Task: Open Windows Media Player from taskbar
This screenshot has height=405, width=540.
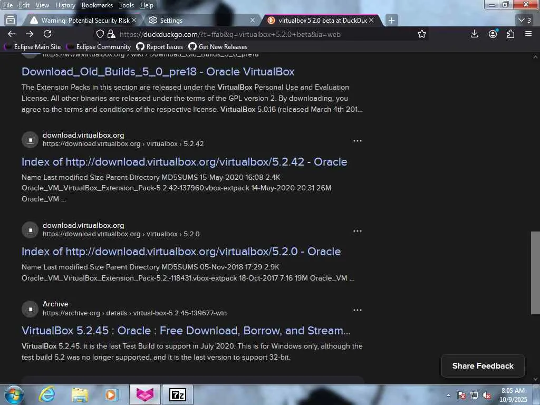Action: coord(111,395)
